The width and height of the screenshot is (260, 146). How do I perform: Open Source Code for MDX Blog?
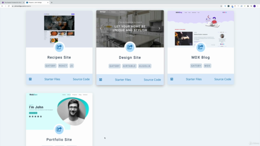(223, 79)
